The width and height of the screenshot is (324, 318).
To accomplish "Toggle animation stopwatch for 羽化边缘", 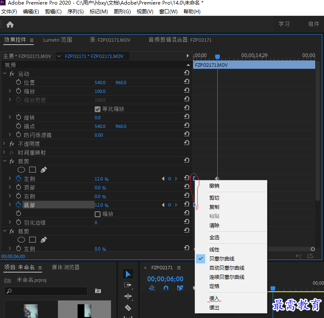I will (x=19, y=222).
